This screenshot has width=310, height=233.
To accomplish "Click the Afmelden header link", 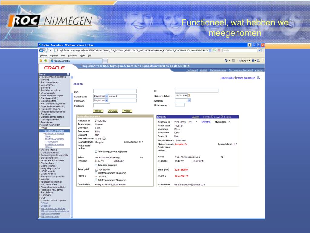I will pos(259,70).
